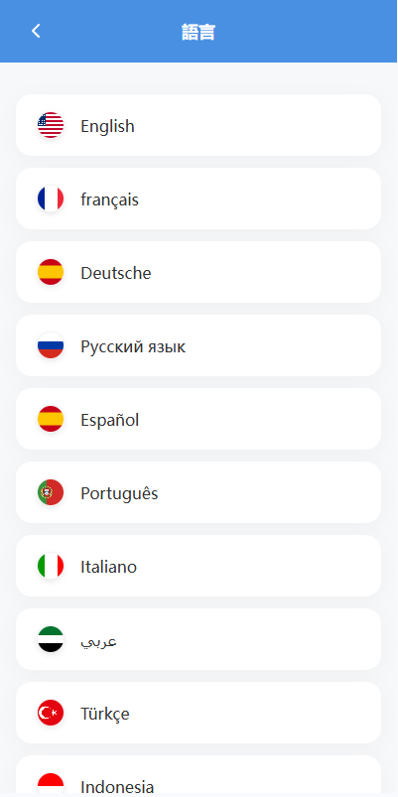Switch language to Русский язык
The height and width of the screenshot is (797, 398).
point(199,345)
